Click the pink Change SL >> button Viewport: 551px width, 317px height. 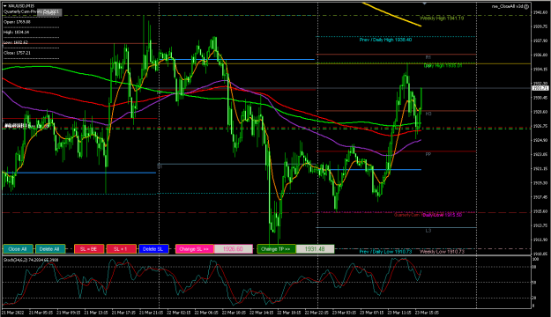pyautogui.click(x=194, y=249)
